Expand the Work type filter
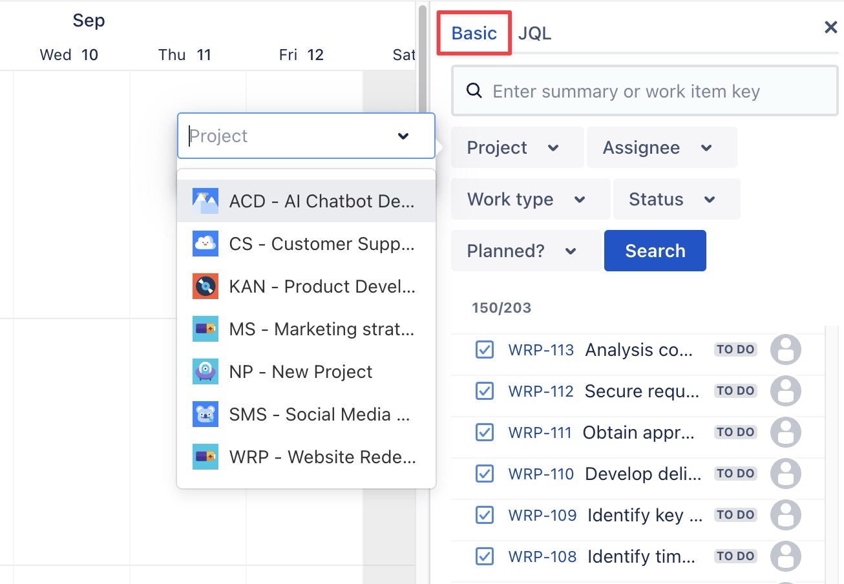The image size is (844, 584). pyautogui.click(x=529, y=200)
